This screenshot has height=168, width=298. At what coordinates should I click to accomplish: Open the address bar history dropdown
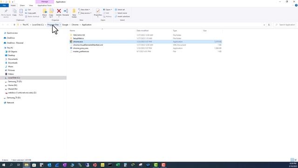(x=264, y=25)
